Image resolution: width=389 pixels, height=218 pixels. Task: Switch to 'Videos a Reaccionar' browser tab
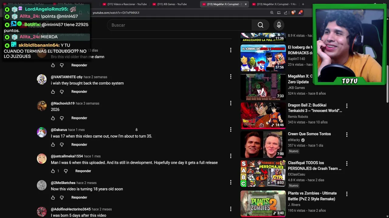[125, 4]
